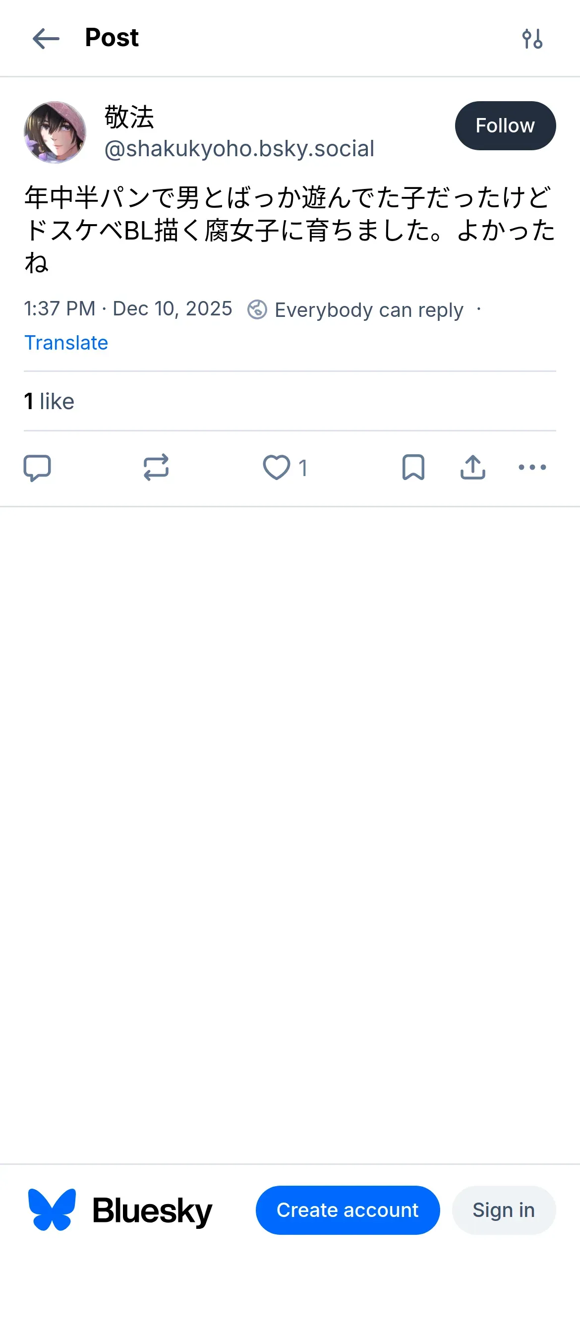View who liked via 1 like
This screenshot has width=580, height=1333.
49,402
